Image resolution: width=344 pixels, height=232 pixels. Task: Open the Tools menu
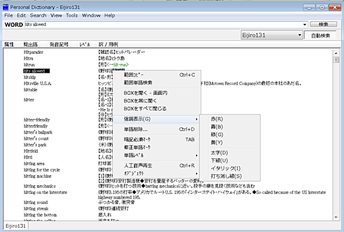pos(72,16)
